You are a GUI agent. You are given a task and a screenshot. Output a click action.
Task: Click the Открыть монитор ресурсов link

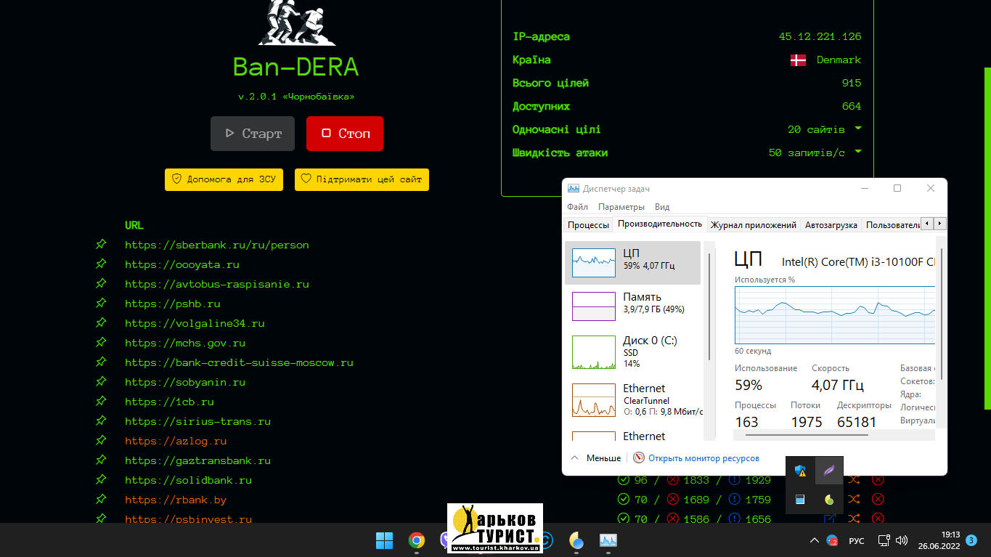[x=703, y=458]
